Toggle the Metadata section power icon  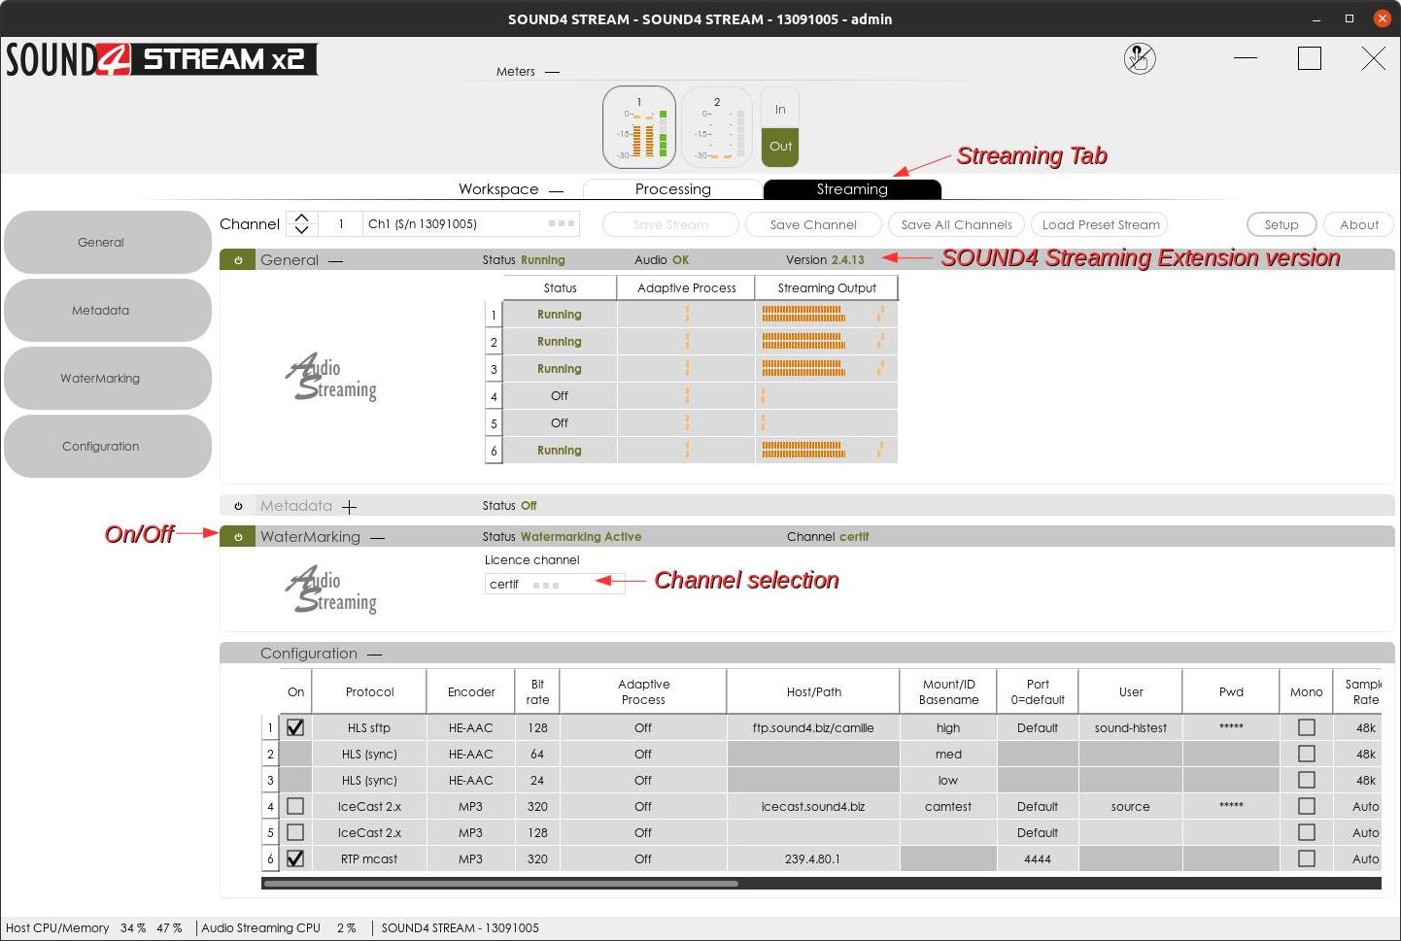[x=238, y=506]
